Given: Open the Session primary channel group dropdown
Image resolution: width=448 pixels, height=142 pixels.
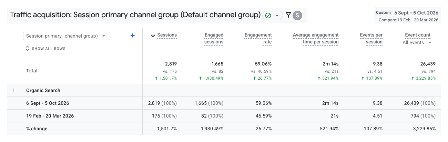Looking at the screenshot, I should pyautogui.click(x=67, y=36).
